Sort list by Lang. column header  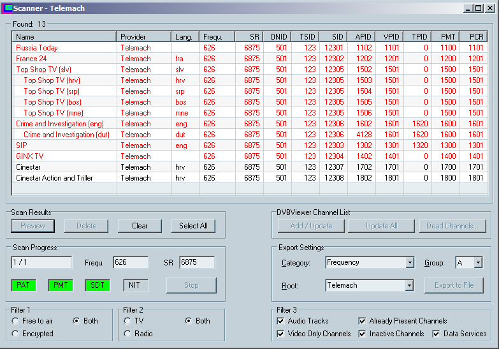185,36
